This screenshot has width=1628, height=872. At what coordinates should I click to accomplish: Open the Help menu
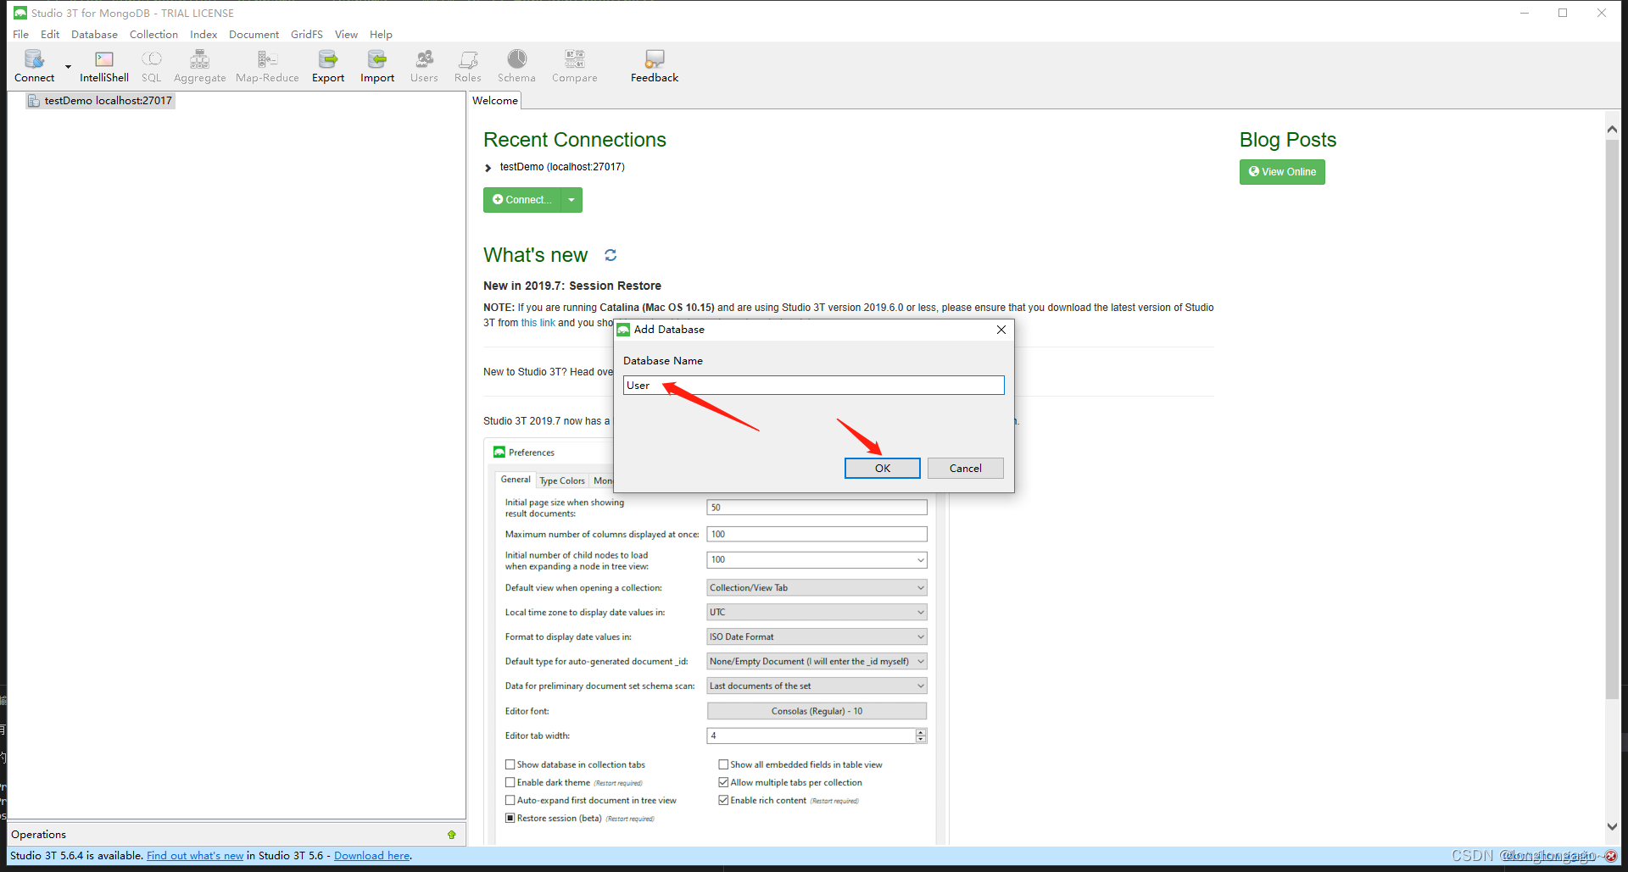tap(381, 35)
